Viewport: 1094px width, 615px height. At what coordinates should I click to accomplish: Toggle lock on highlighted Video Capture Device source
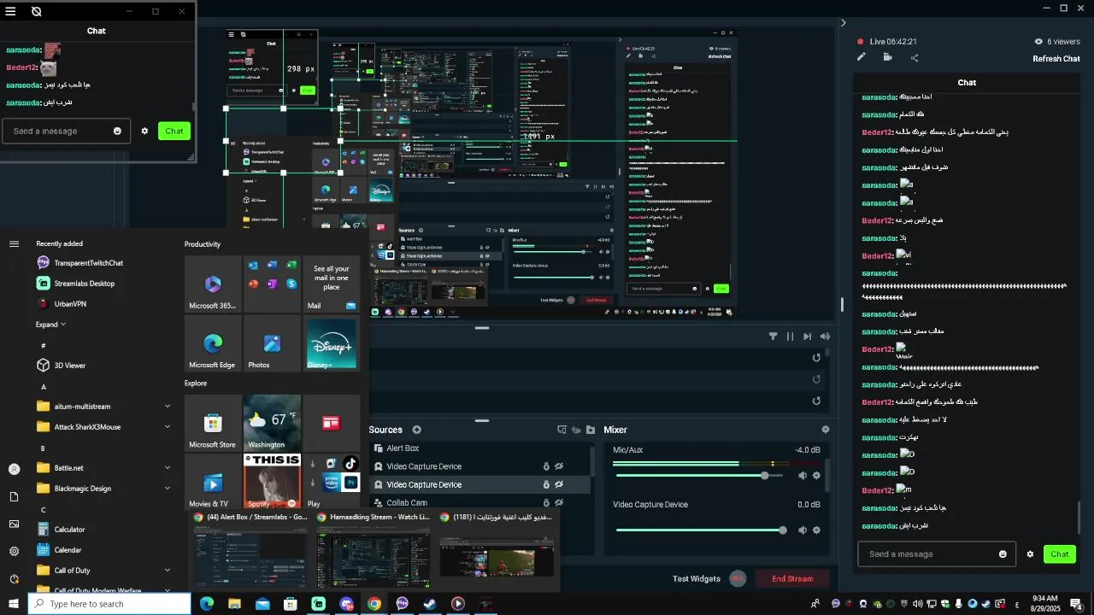pos(546,484)
